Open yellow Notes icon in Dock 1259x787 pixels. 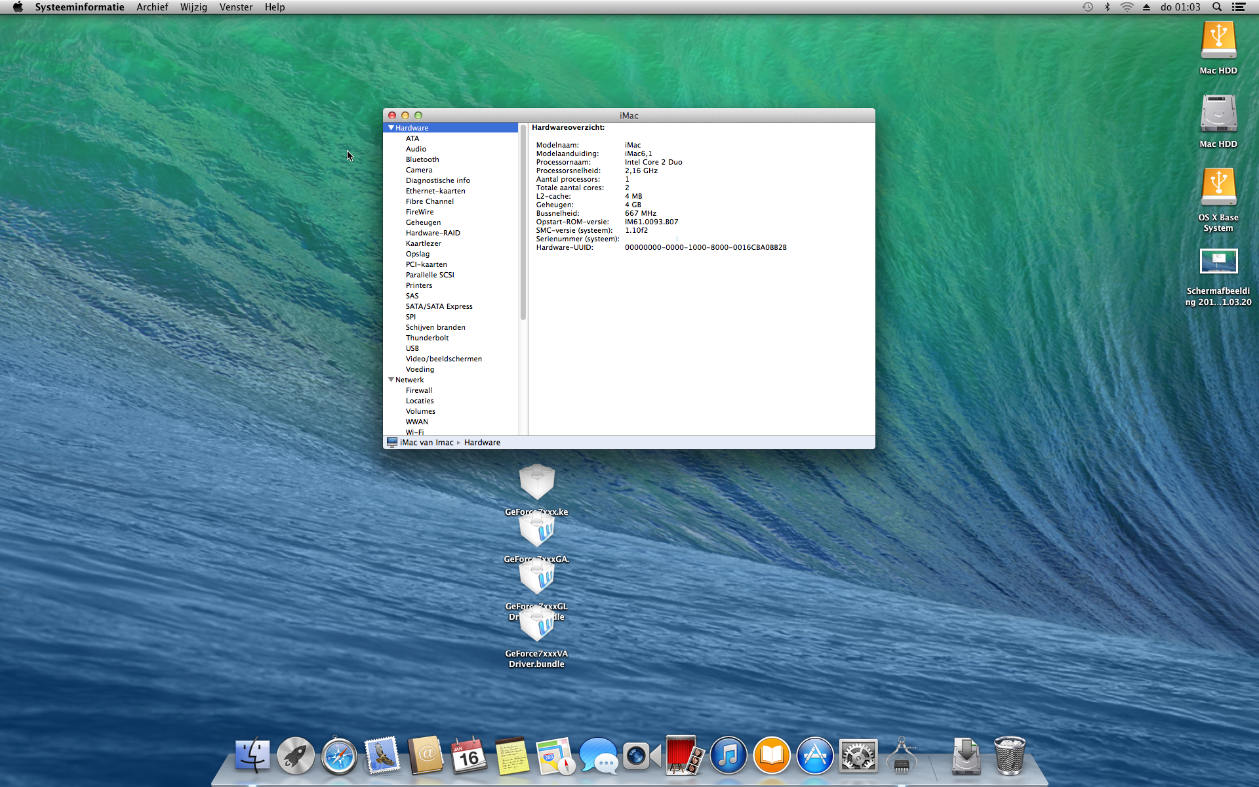[512, 756]
